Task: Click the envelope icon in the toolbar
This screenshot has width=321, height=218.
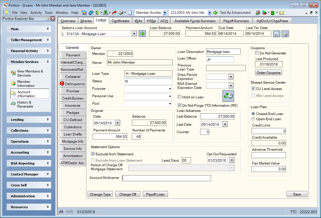Action: [282, 13]
